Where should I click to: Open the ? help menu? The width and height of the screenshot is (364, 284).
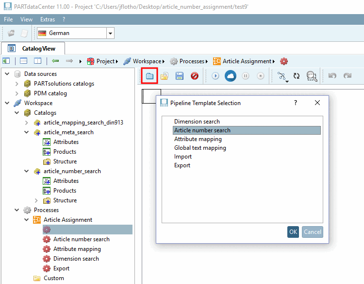tap(64, 19)
